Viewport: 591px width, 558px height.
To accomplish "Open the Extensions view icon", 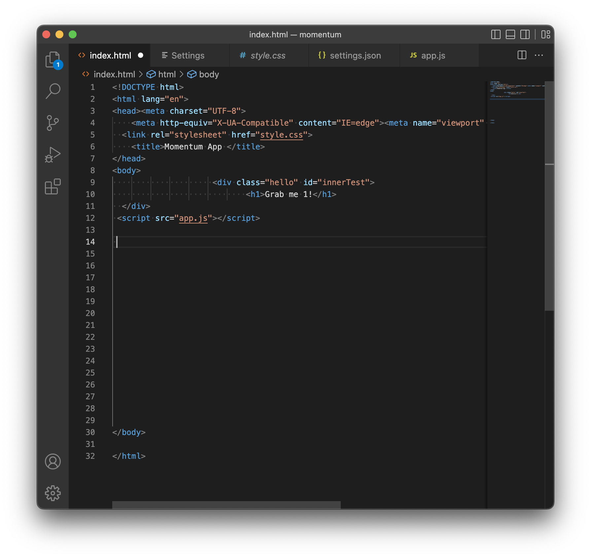I will (x=53, y=186).
